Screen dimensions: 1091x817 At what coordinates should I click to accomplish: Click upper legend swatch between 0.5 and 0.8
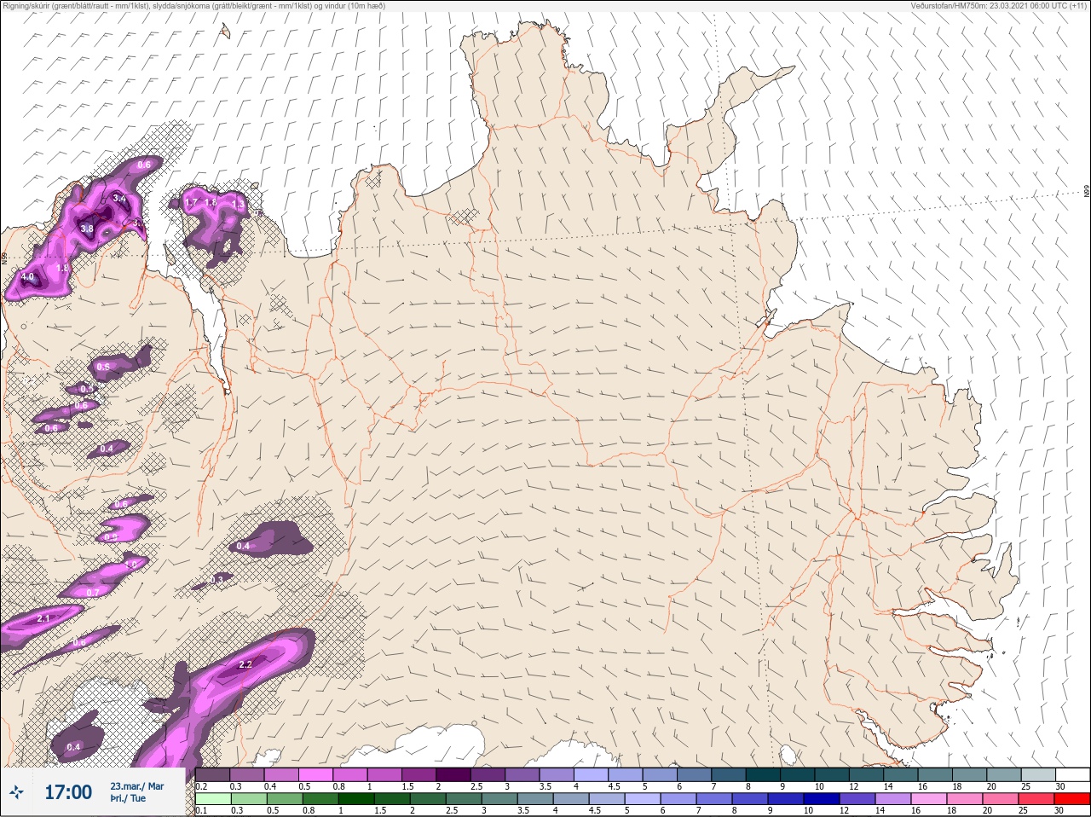point(316,774)
